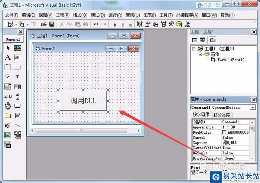Select the (名称) property row
The width and height of the screenshot is (260, 183).
tap(221, 122)
